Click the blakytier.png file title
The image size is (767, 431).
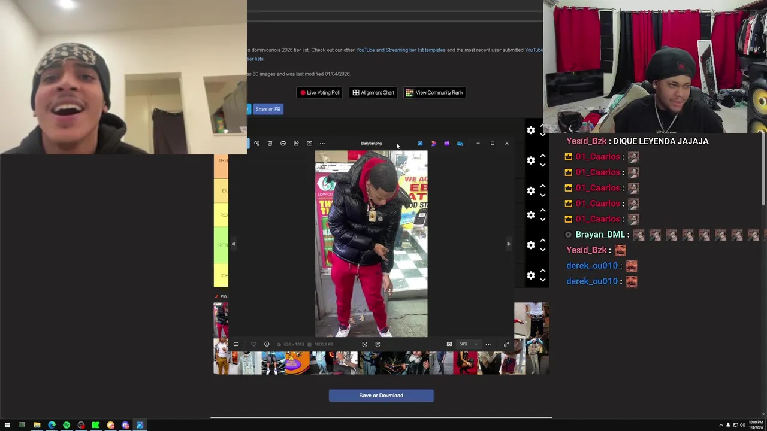click(371, 144)
